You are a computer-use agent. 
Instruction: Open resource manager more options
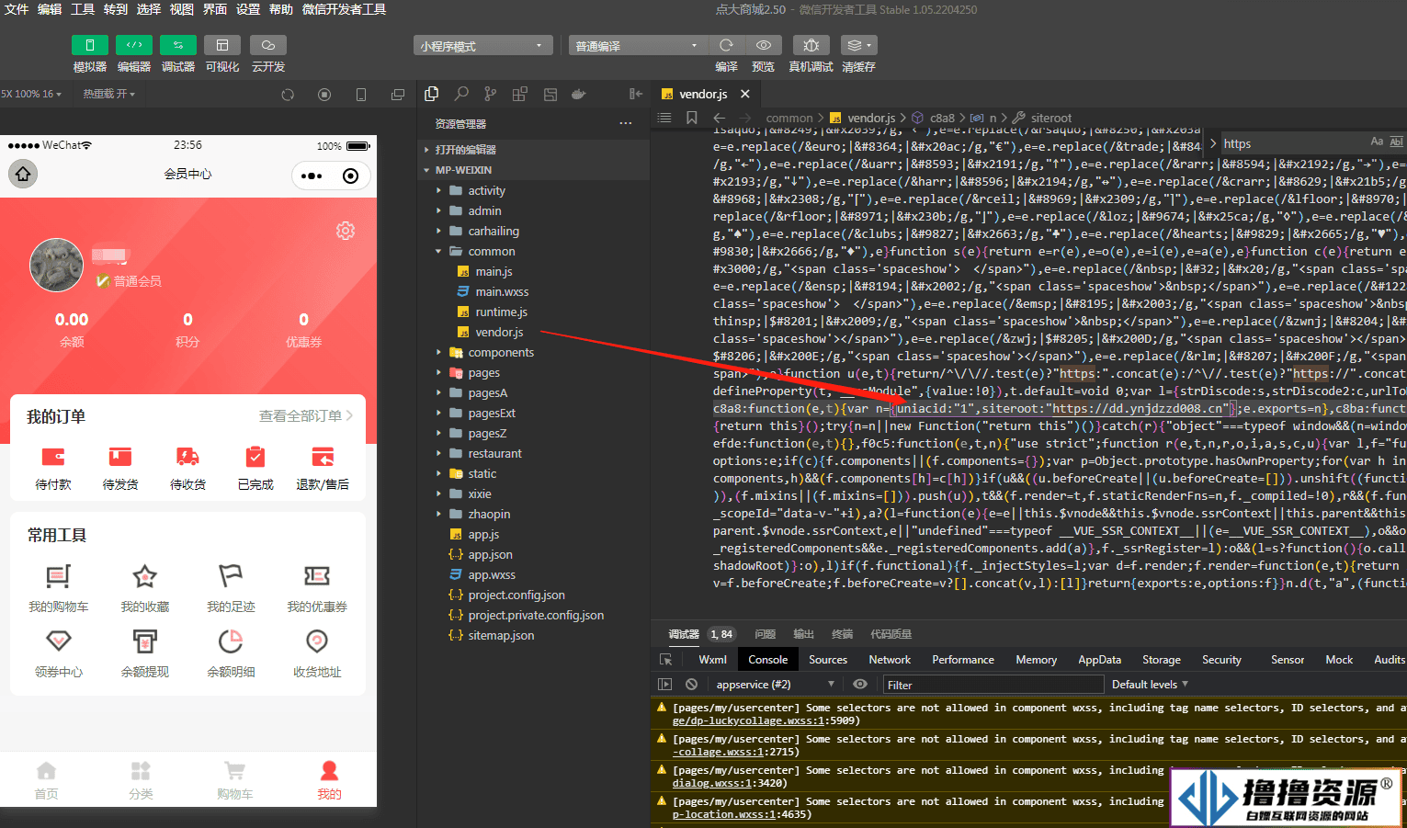626,123
